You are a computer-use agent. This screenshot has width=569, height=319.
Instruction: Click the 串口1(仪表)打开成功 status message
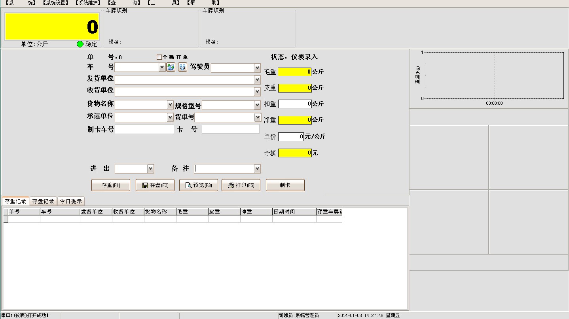click(25, 315)
